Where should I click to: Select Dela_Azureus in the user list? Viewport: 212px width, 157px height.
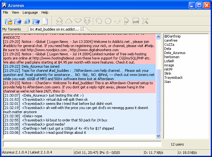click(x=175, y=53)
